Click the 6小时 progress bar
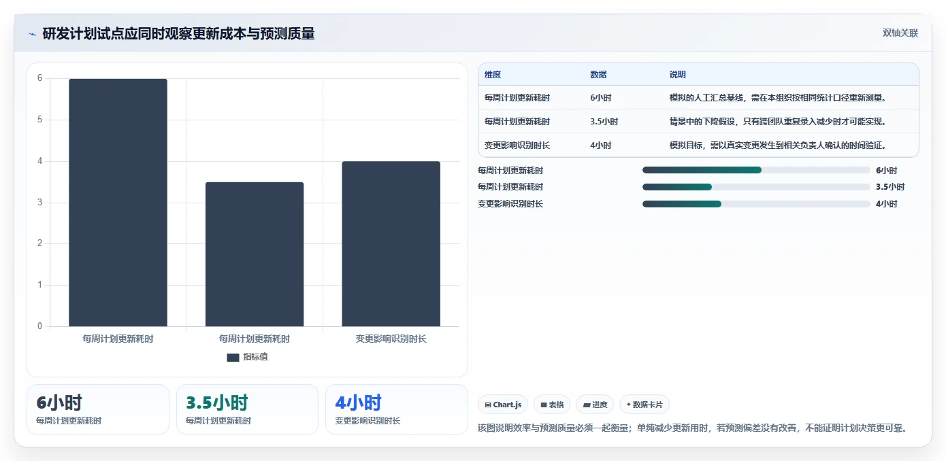Viewport: 946px width, 461px height. pyautogui.click(x=756, y=170)
